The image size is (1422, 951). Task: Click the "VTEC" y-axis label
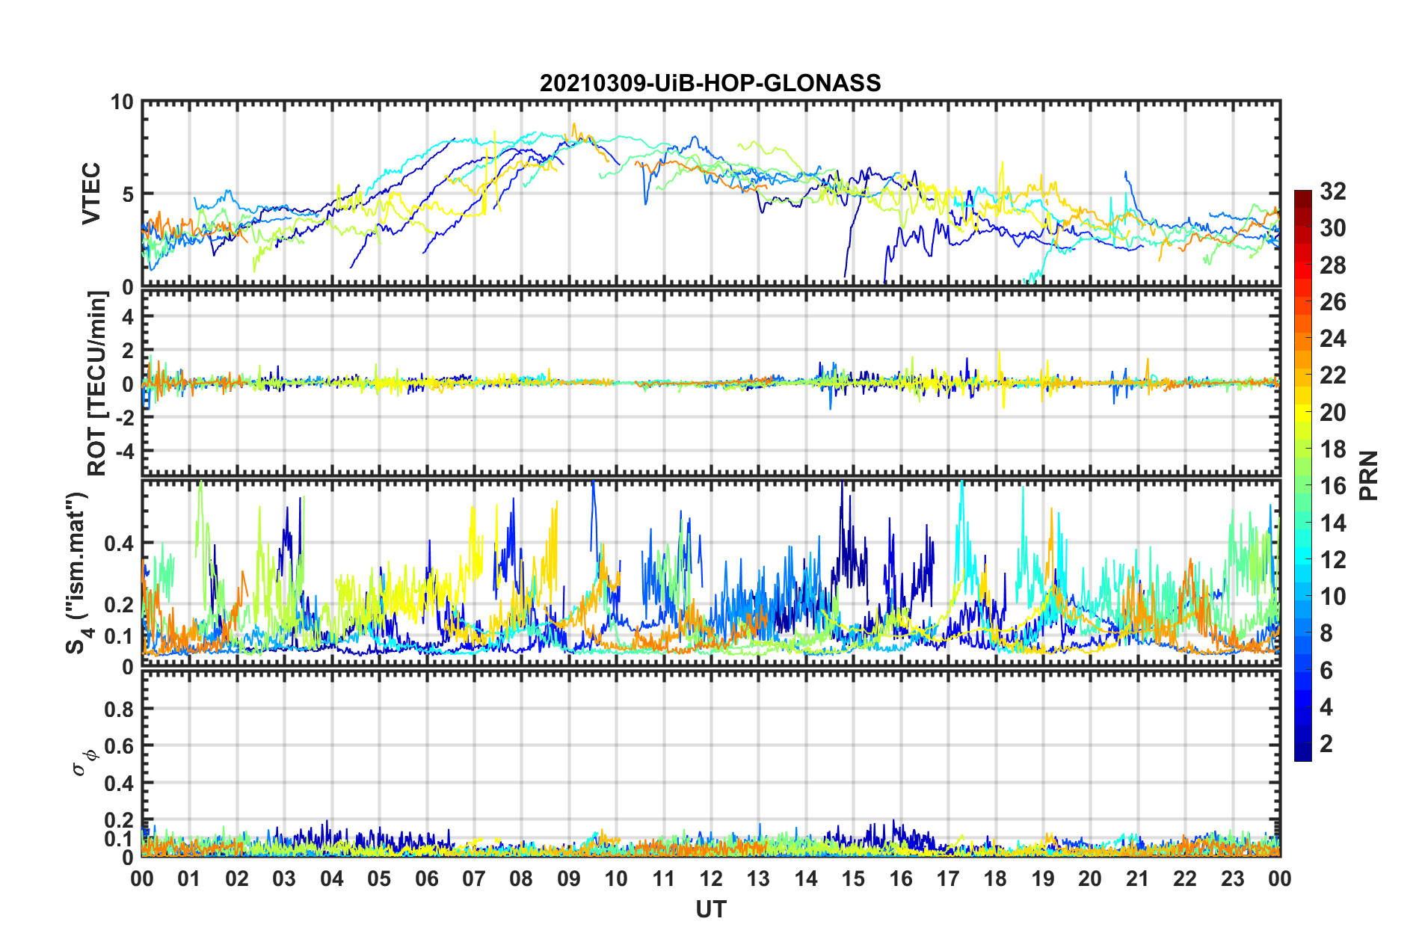click(x=92, y=194)
